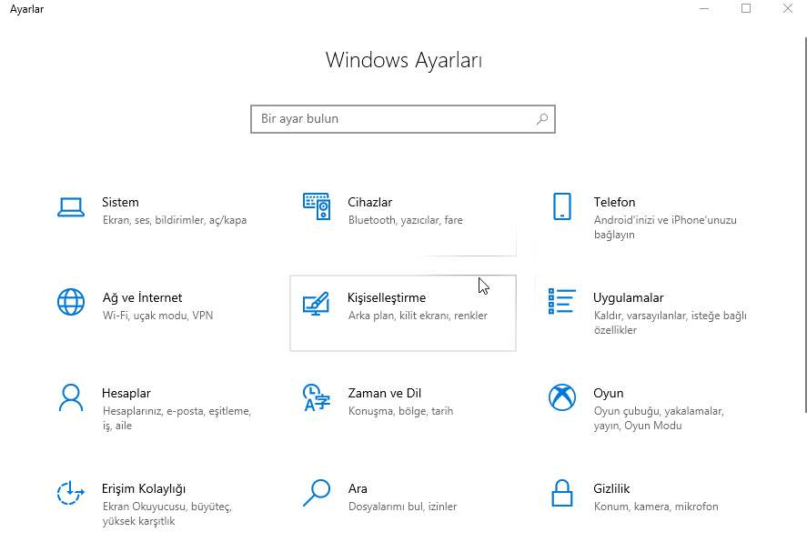Open the Gizlilik padlock icon
This screenshot has width=807, height=542.
(562, 493)
